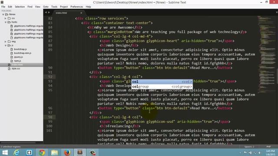This screenshot has height=156, width=278.
Task: Open the Find menu
Action: (30, 7)
